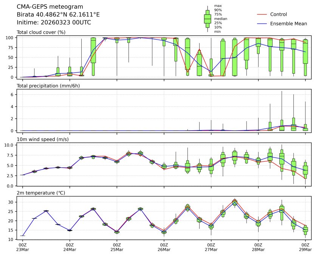Click the red Control legend line
This screenshot has height=256, width=316.
click(262, 15)
